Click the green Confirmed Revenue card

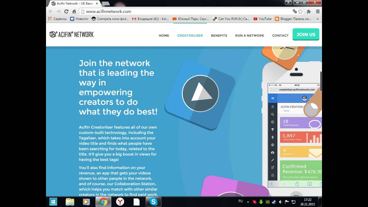(301, 171)
